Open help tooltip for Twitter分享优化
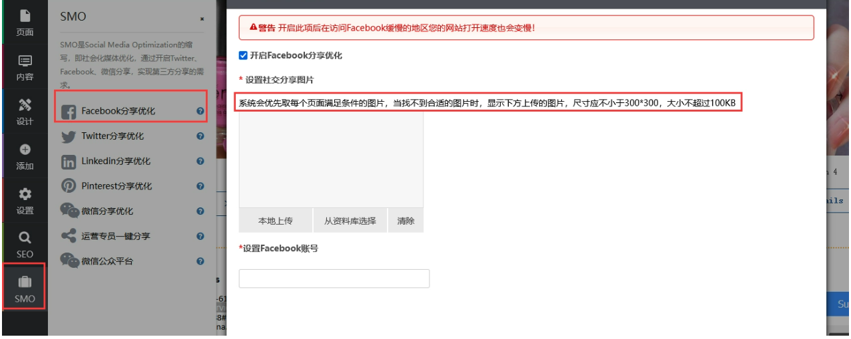This screenshot has width=851, height=339. tap(200, 136)
